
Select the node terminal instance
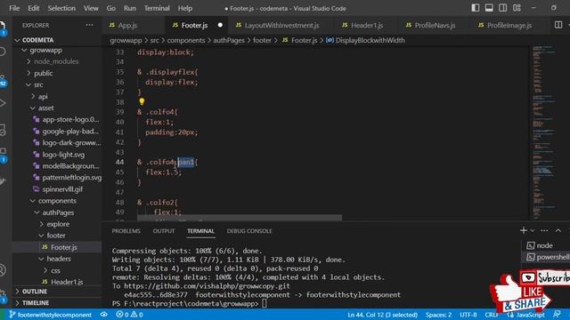(546, 245)
